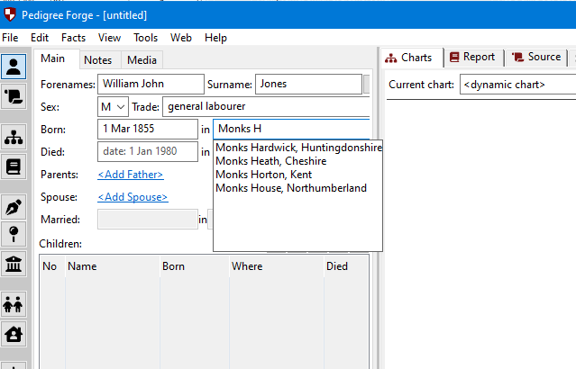
Task: Select the person icon in sidebar
Action: (x=14, y=67)
